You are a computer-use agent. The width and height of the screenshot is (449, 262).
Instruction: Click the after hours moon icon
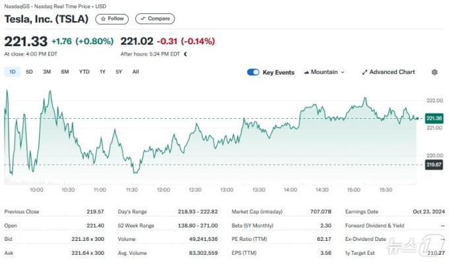click(x=186, y=54)
